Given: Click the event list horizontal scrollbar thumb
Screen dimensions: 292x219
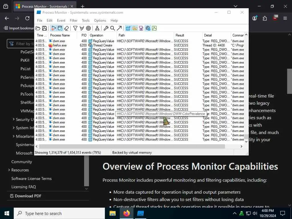Looking at the screenshot, I should (132, 146).
